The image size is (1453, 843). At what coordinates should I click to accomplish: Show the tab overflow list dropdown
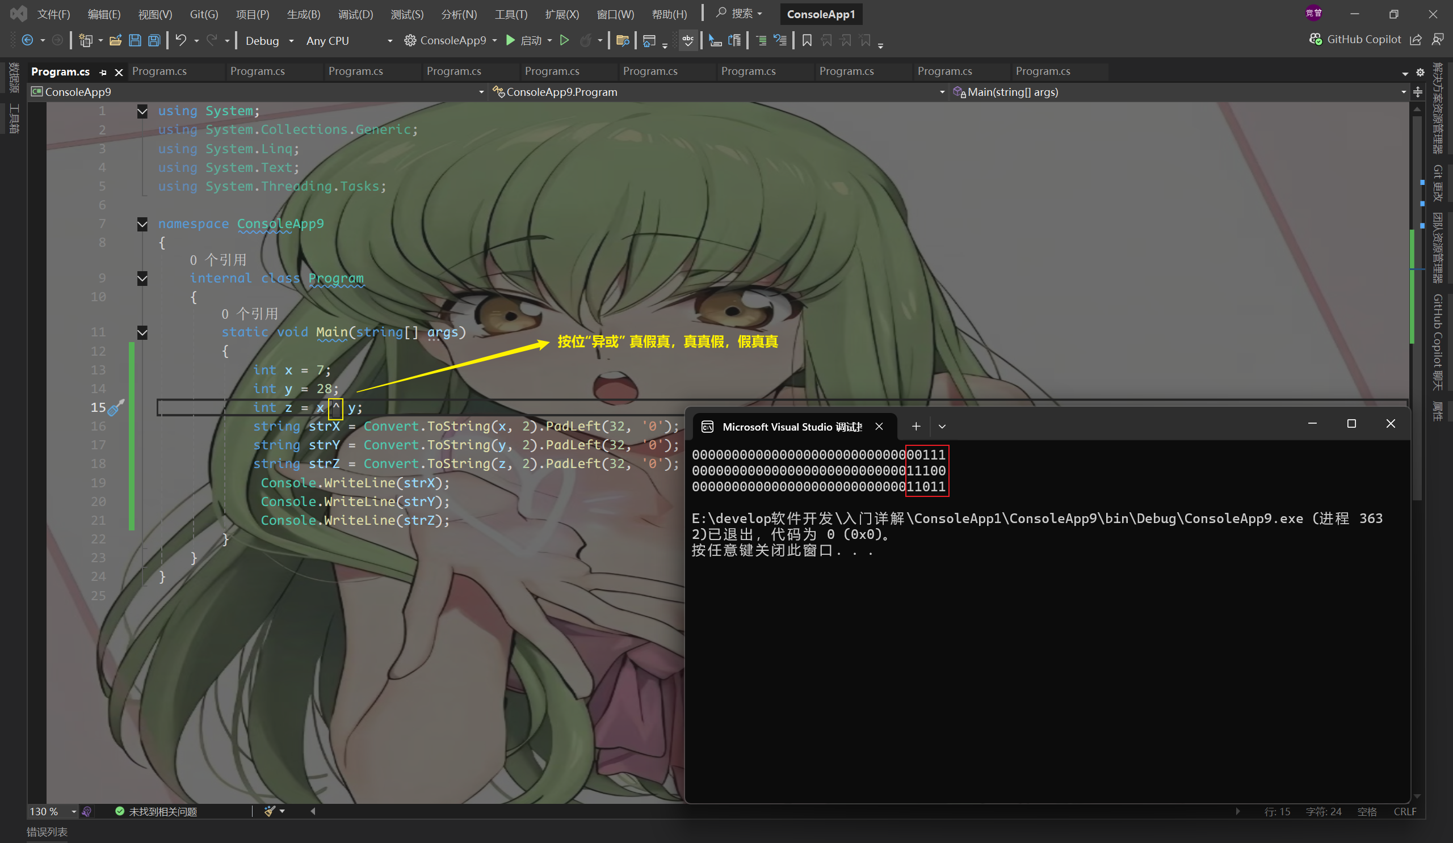pyautogui.click(x=1405, y=73)
